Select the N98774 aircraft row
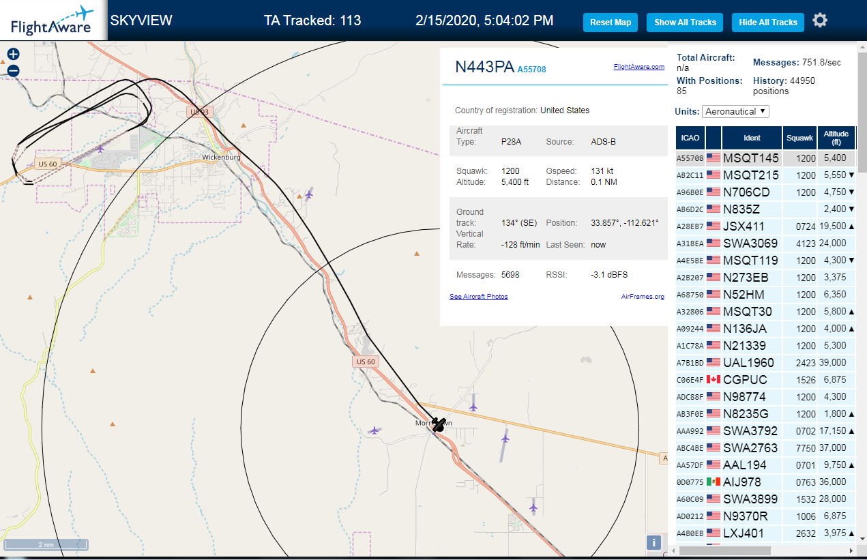The image size is (867, 560). 764,397
